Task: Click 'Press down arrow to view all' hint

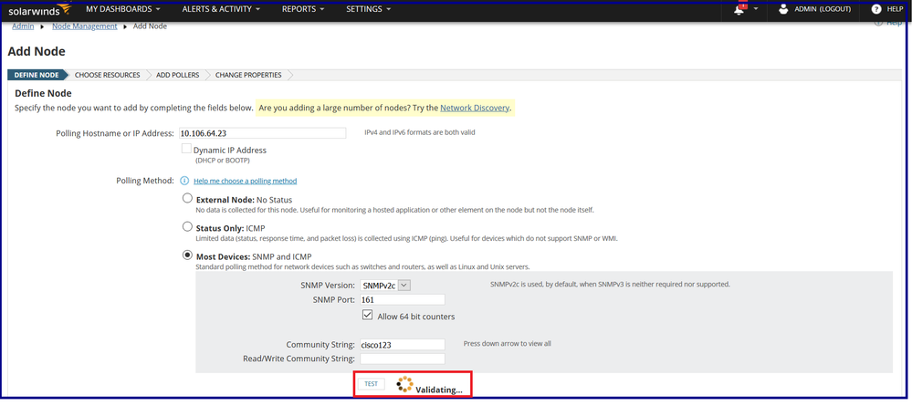Action: pyautogui.click(x=508, y=343)
